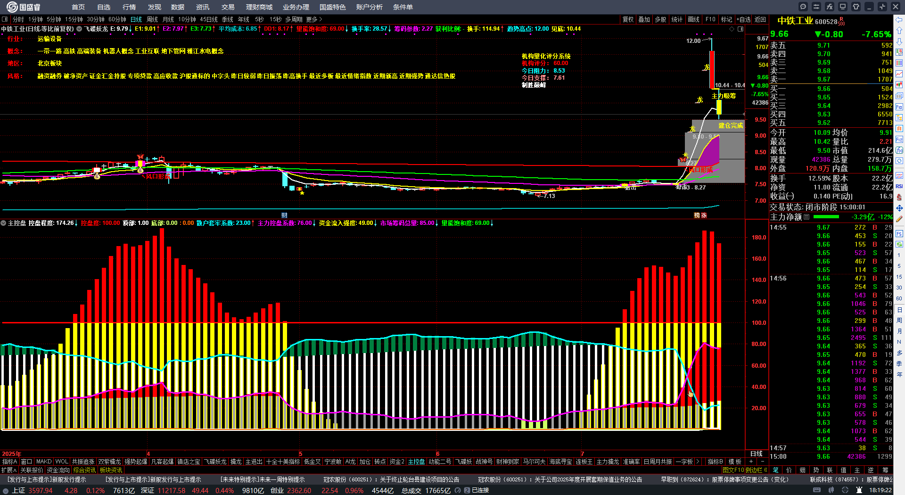905x495 pixels.
Task: Open the settings sliders icon in the title bar
Action: point(816,7)
